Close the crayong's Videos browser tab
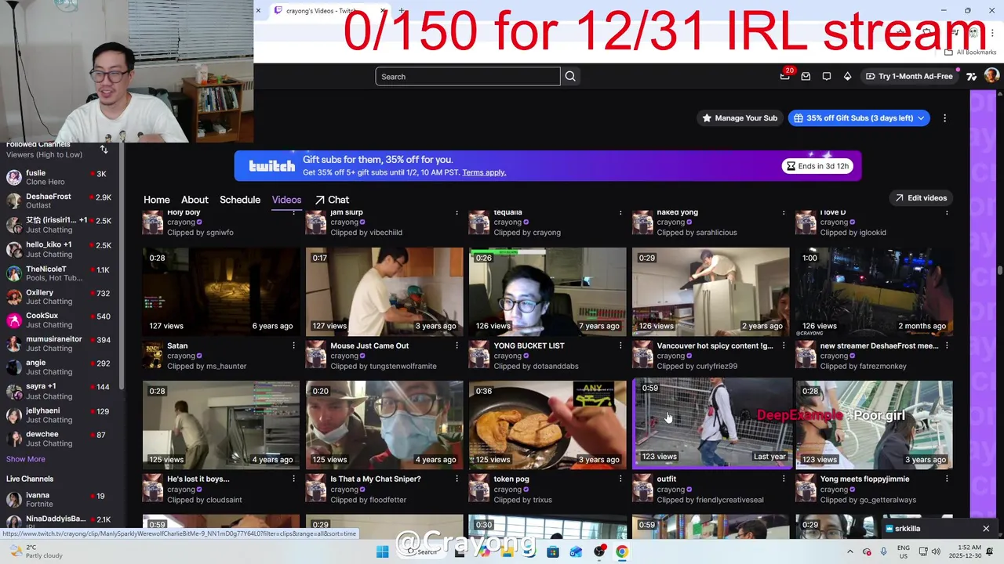The height and width of the screenshot is (564, 1004). coord(383,11)
